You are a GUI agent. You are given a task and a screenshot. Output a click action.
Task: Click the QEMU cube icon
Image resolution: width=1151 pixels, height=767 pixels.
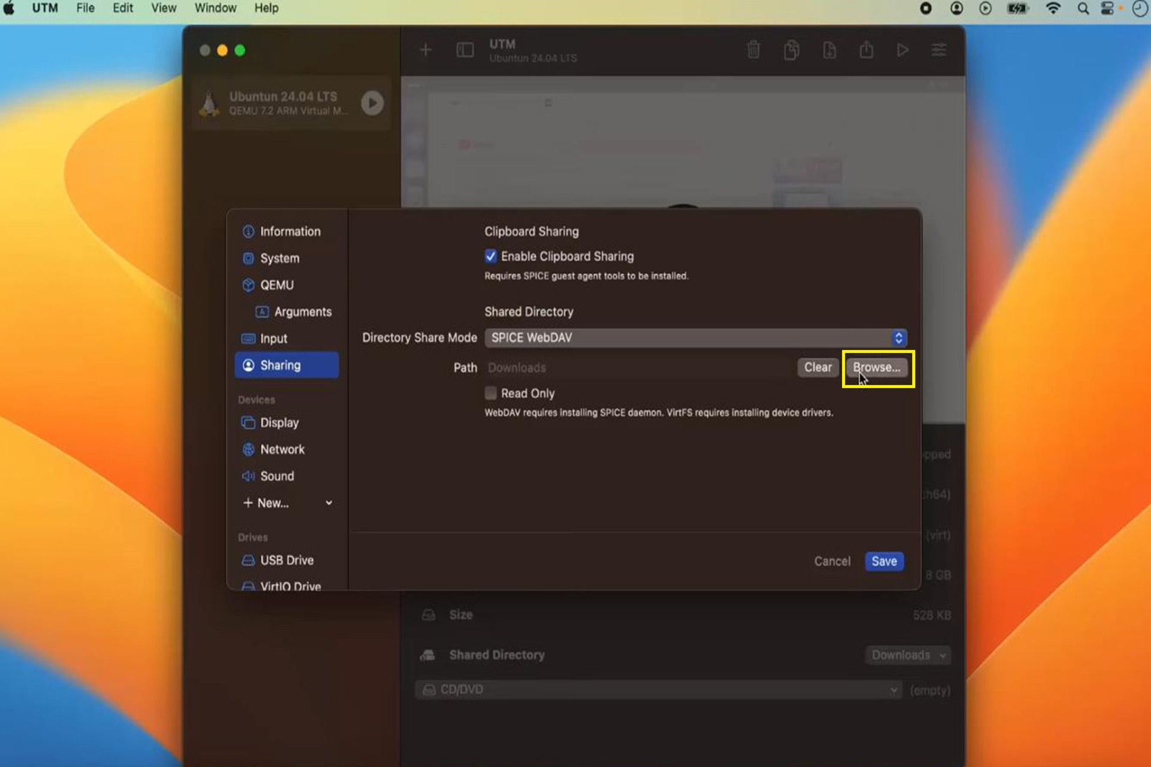[248, 285]
